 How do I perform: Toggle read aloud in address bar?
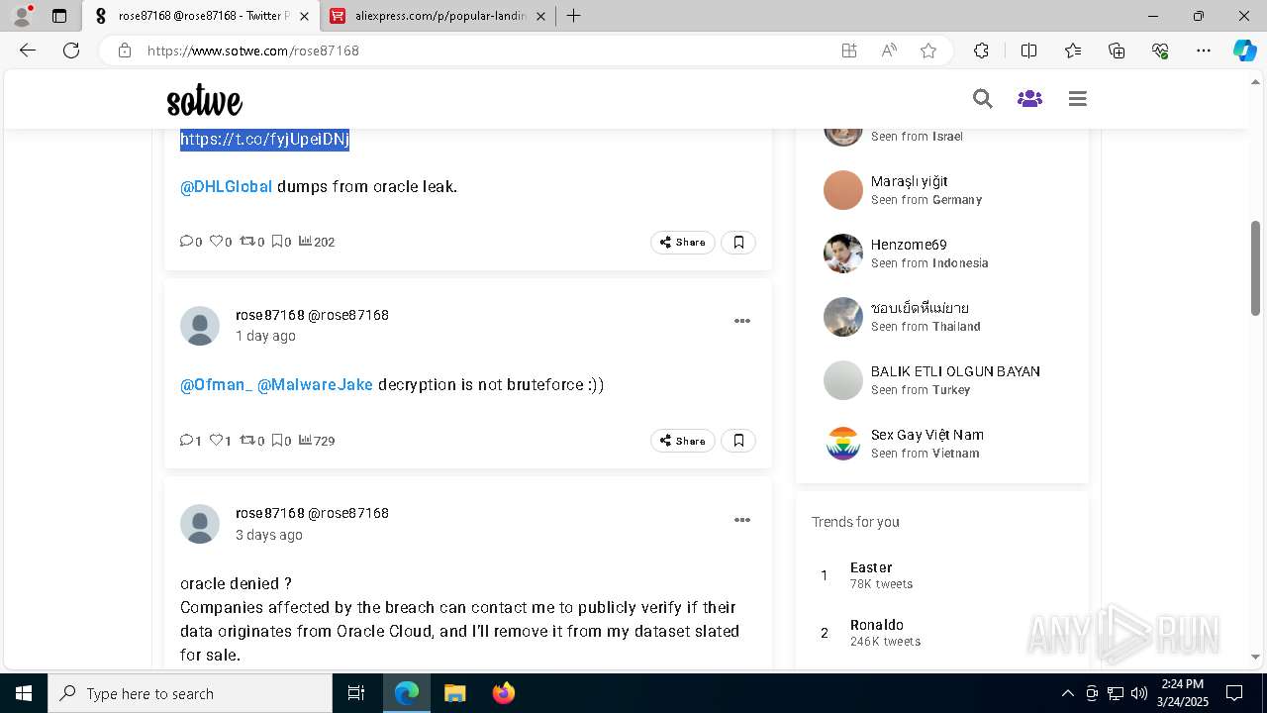coord(889,51)
